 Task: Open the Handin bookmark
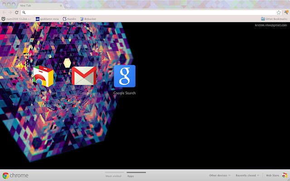[69, 19]
